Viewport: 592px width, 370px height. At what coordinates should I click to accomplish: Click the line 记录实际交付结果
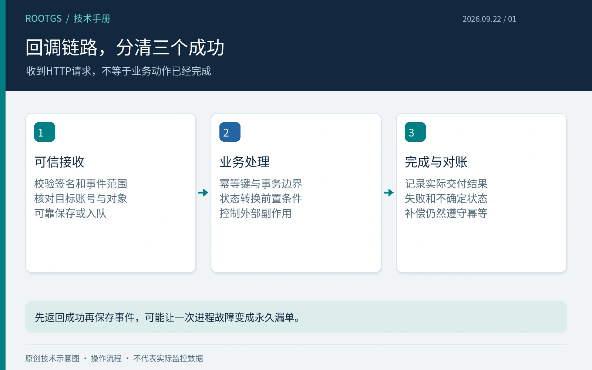coord(446,184)
